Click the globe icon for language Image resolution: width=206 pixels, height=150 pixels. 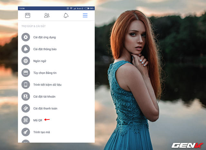tap(25, 61)
